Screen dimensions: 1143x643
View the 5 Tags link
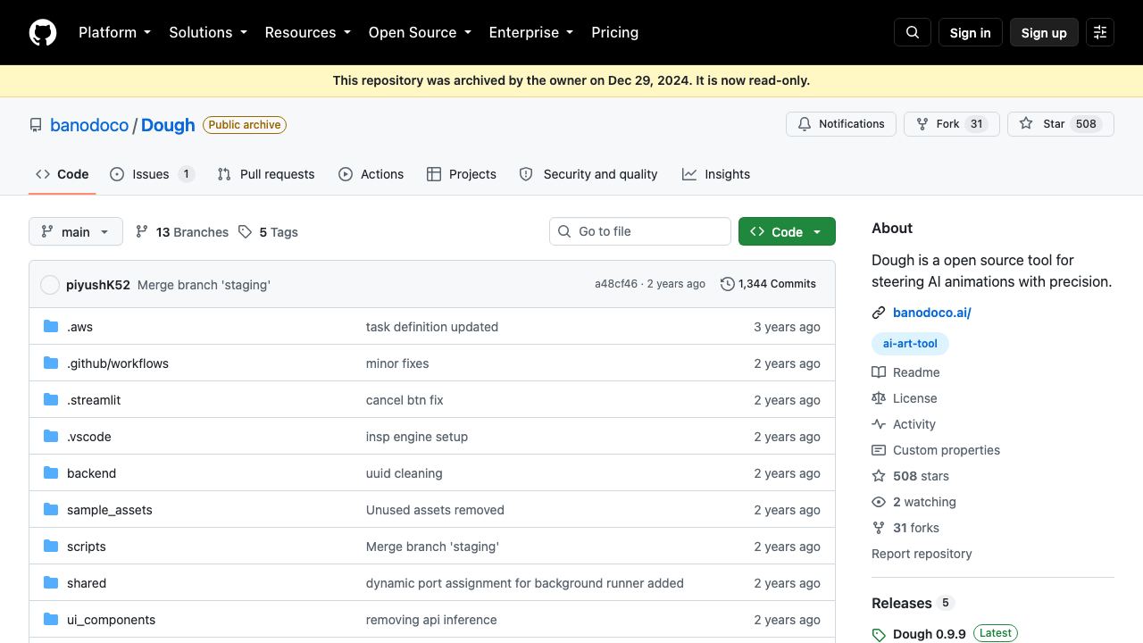[268, 232]
